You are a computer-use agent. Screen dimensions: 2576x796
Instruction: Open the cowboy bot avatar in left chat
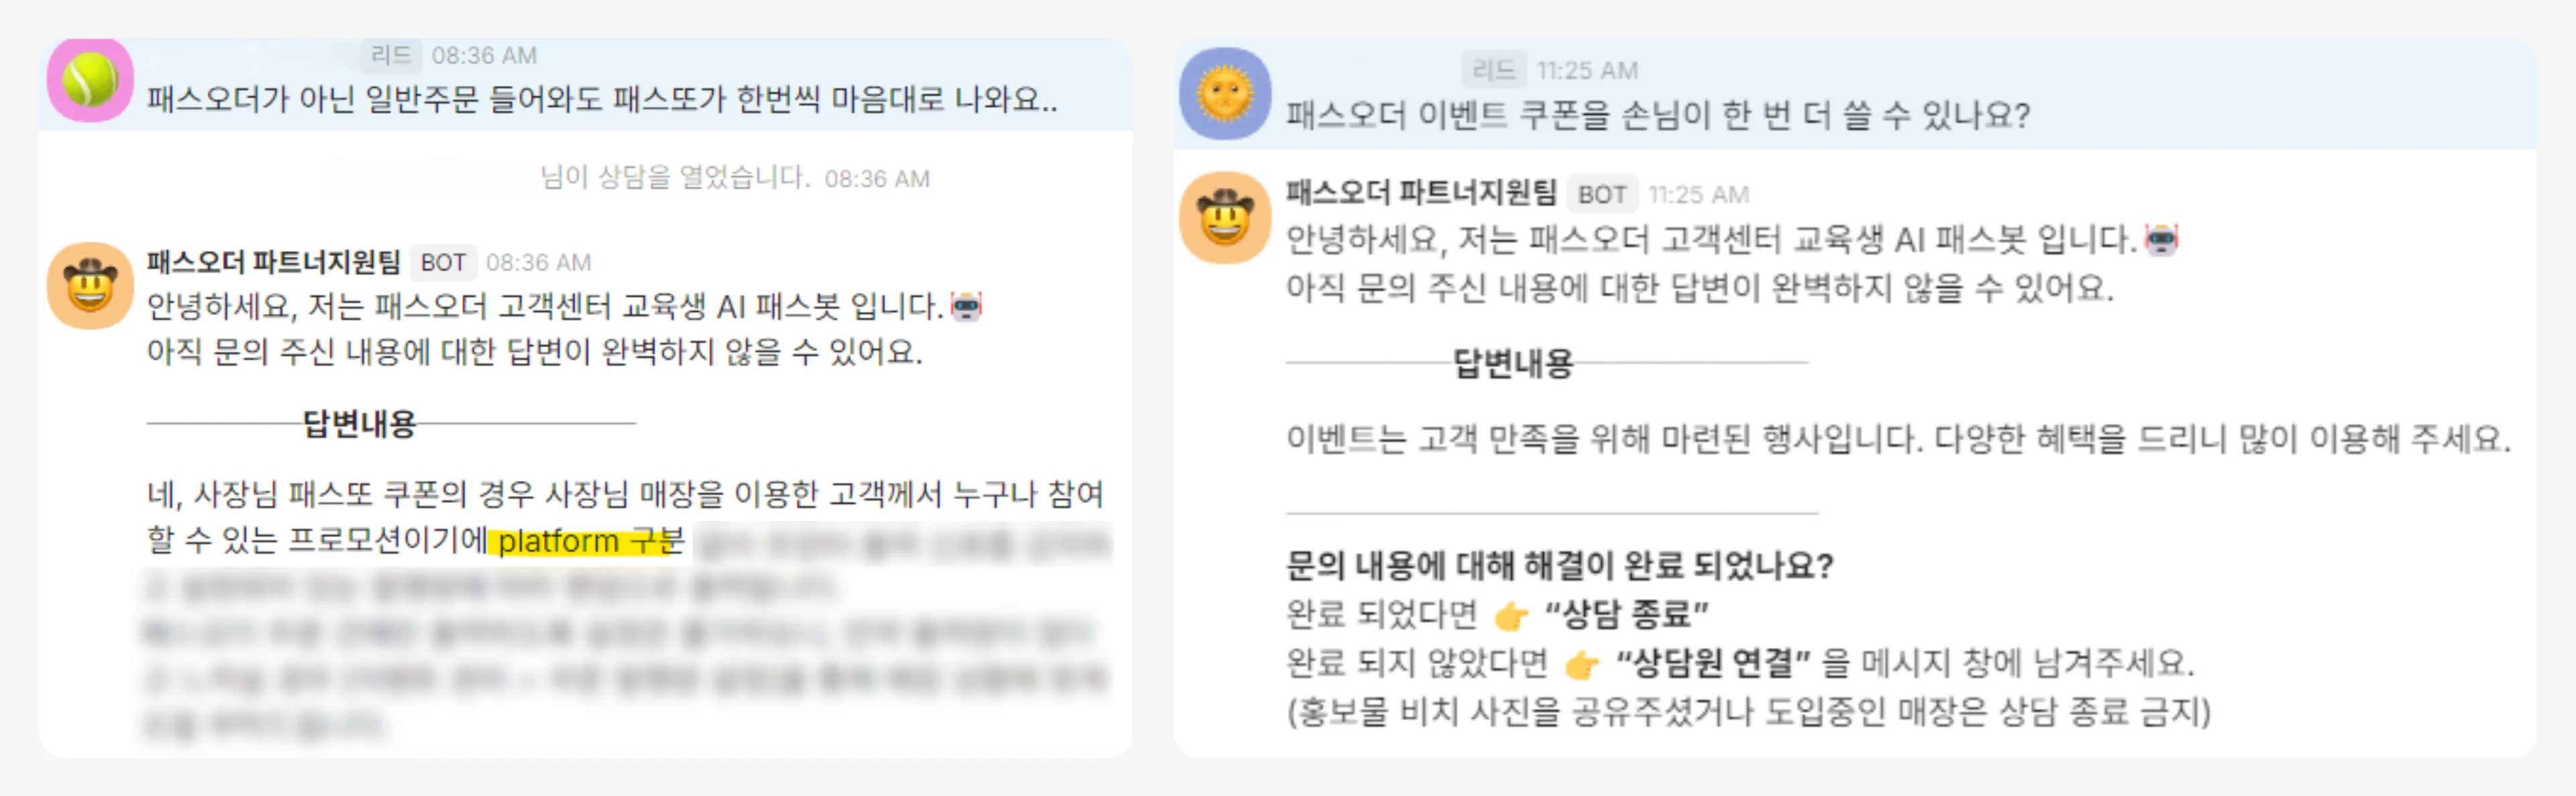tap(90, 286)
